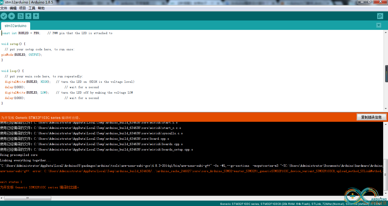Open the 文件 menu
The image size is (388, 206).
pos(4,8)
